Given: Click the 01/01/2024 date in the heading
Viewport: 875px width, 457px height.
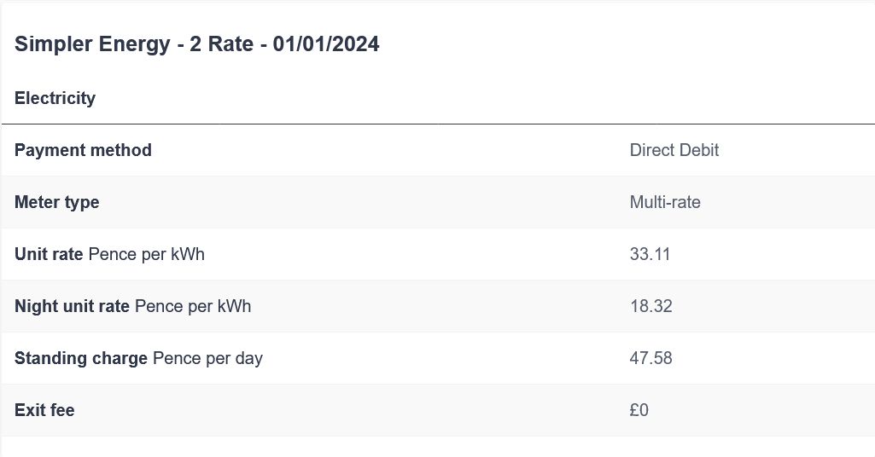Looking at the screenshot, I should (326, 45).
